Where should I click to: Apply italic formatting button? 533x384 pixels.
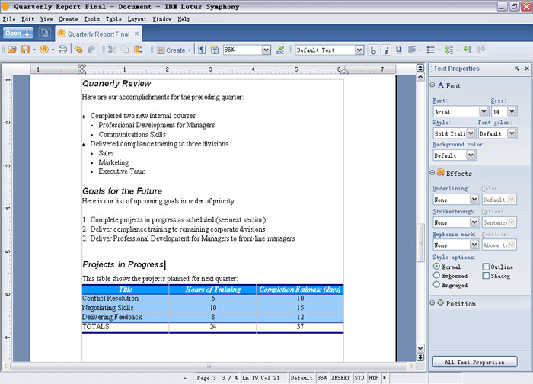pyautogui.click(x=386, y=50)
